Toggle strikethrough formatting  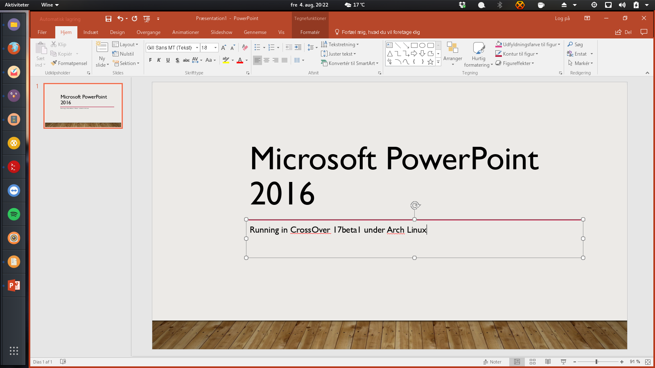[186, 60]
